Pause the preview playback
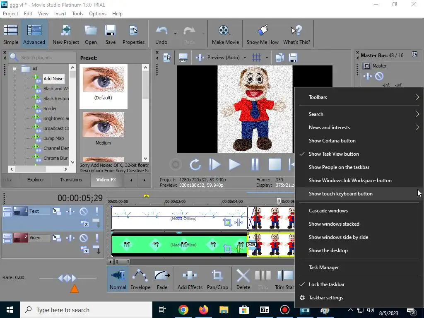 pos(255,164)
